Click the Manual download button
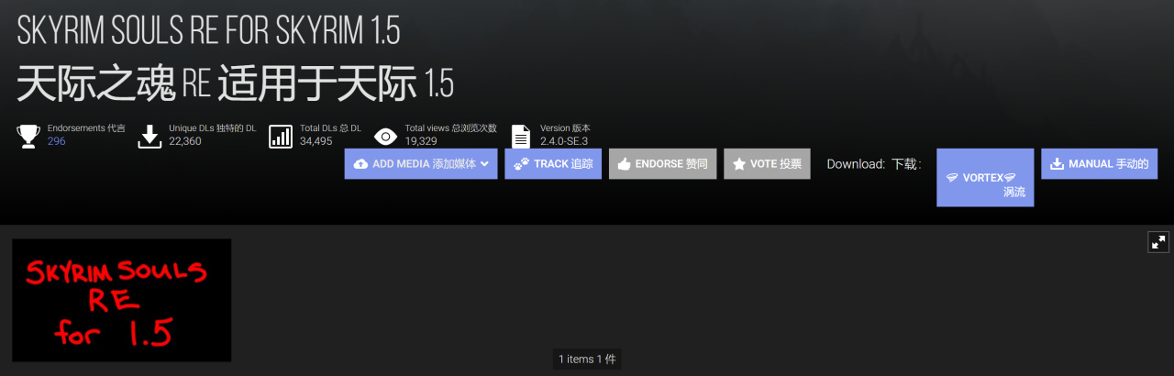Viewport: 1174px width, 376px height. click(x=1099, y=163)
